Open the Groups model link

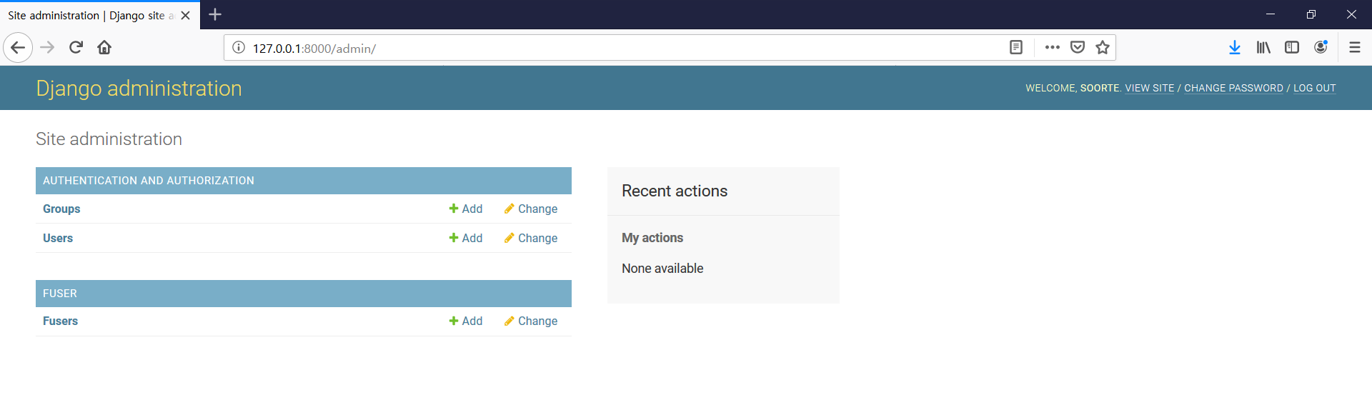click(x=61, y=209)
